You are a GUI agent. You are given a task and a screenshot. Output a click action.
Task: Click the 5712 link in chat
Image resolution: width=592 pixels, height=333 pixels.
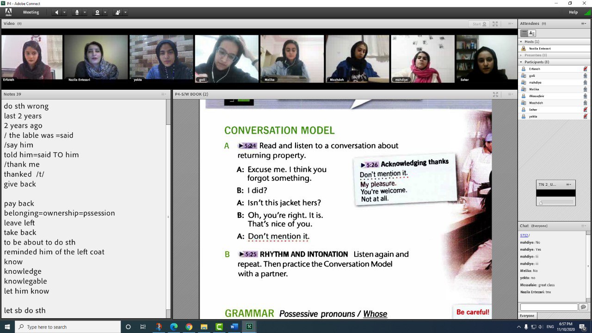pos(524,235)
